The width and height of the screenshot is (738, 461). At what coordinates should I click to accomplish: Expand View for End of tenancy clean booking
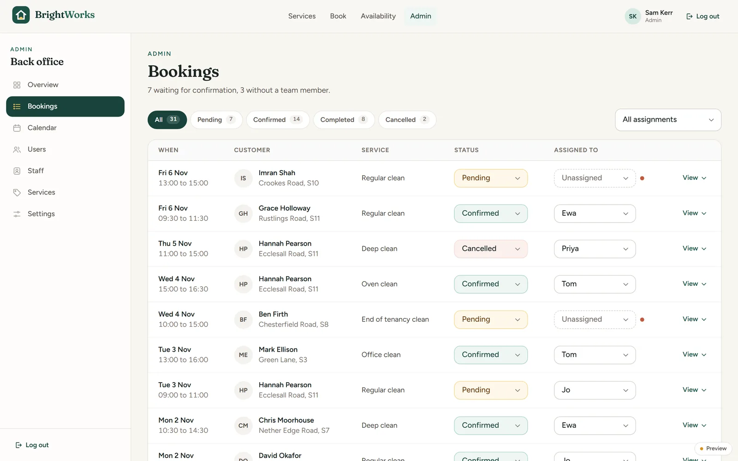(694, 319)
